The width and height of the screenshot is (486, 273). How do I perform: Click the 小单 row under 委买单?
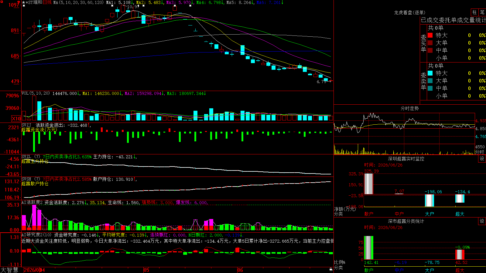coord(457,58)
